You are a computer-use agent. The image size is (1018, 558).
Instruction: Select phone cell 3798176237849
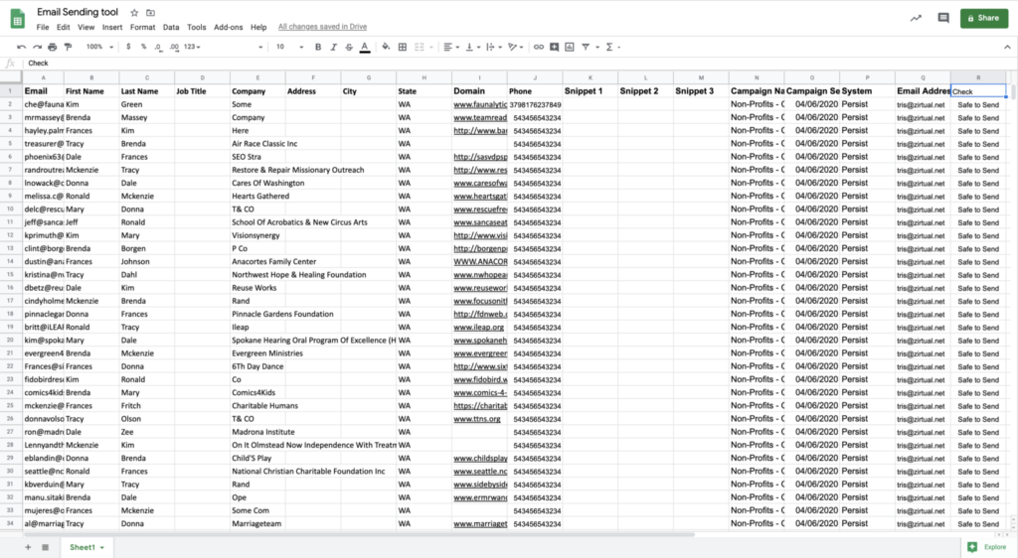[535, 104]
